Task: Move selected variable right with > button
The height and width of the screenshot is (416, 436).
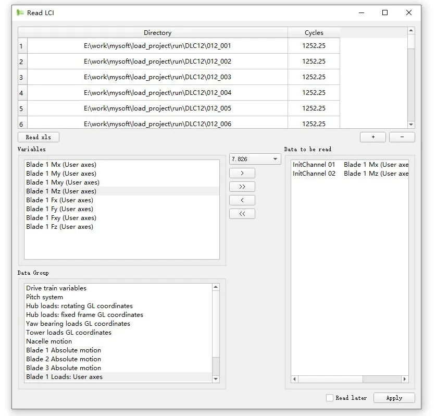Action: pos(242,173)
